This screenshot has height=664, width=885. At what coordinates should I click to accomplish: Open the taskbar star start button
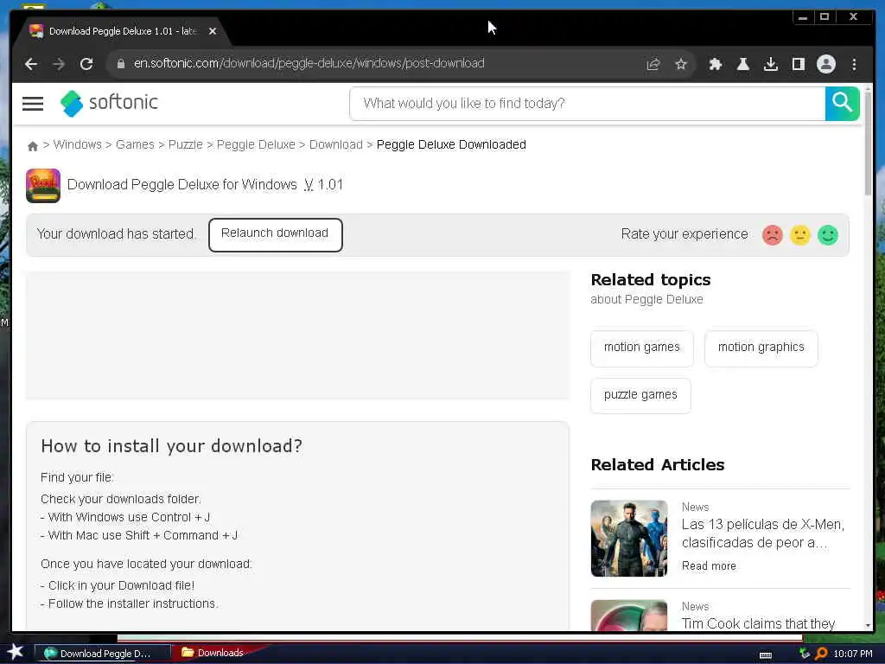point(15,653)
